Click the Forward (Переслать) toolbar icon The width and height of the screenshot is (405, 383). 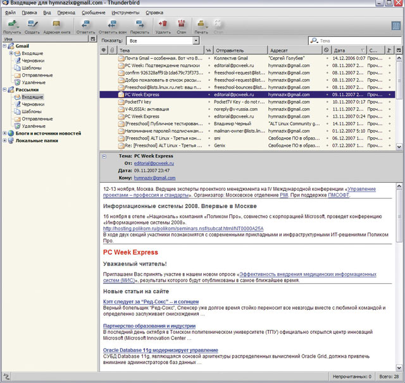(140, 24)
